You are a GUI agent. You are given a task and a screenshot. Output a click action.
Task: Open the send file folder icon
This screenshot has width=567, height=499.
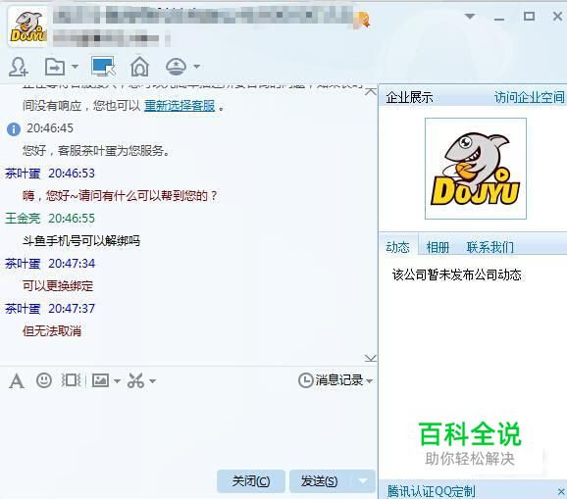tap(55, 67)
